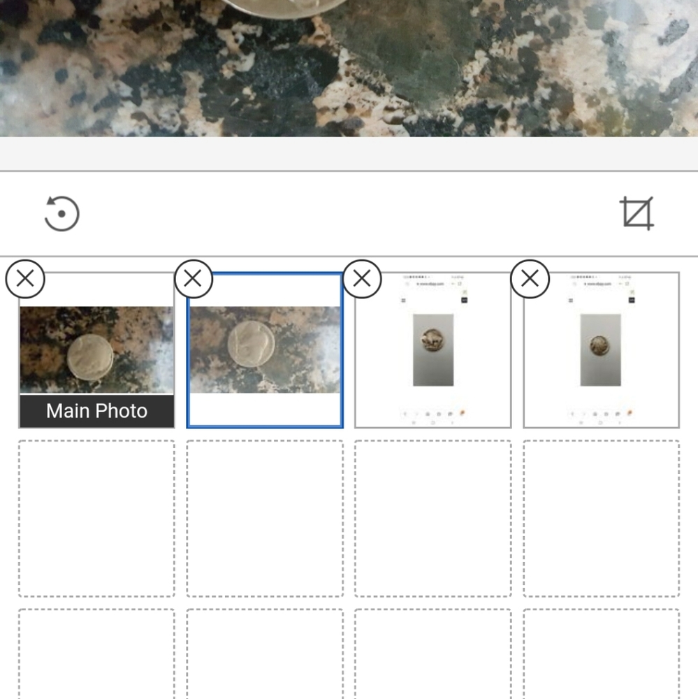
Task: Rotate the selected photo
Action: click(61, 213)
